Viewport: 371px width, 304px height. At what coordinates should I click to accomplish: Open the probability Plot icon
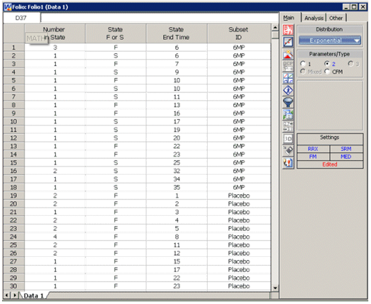coord(288,42)
